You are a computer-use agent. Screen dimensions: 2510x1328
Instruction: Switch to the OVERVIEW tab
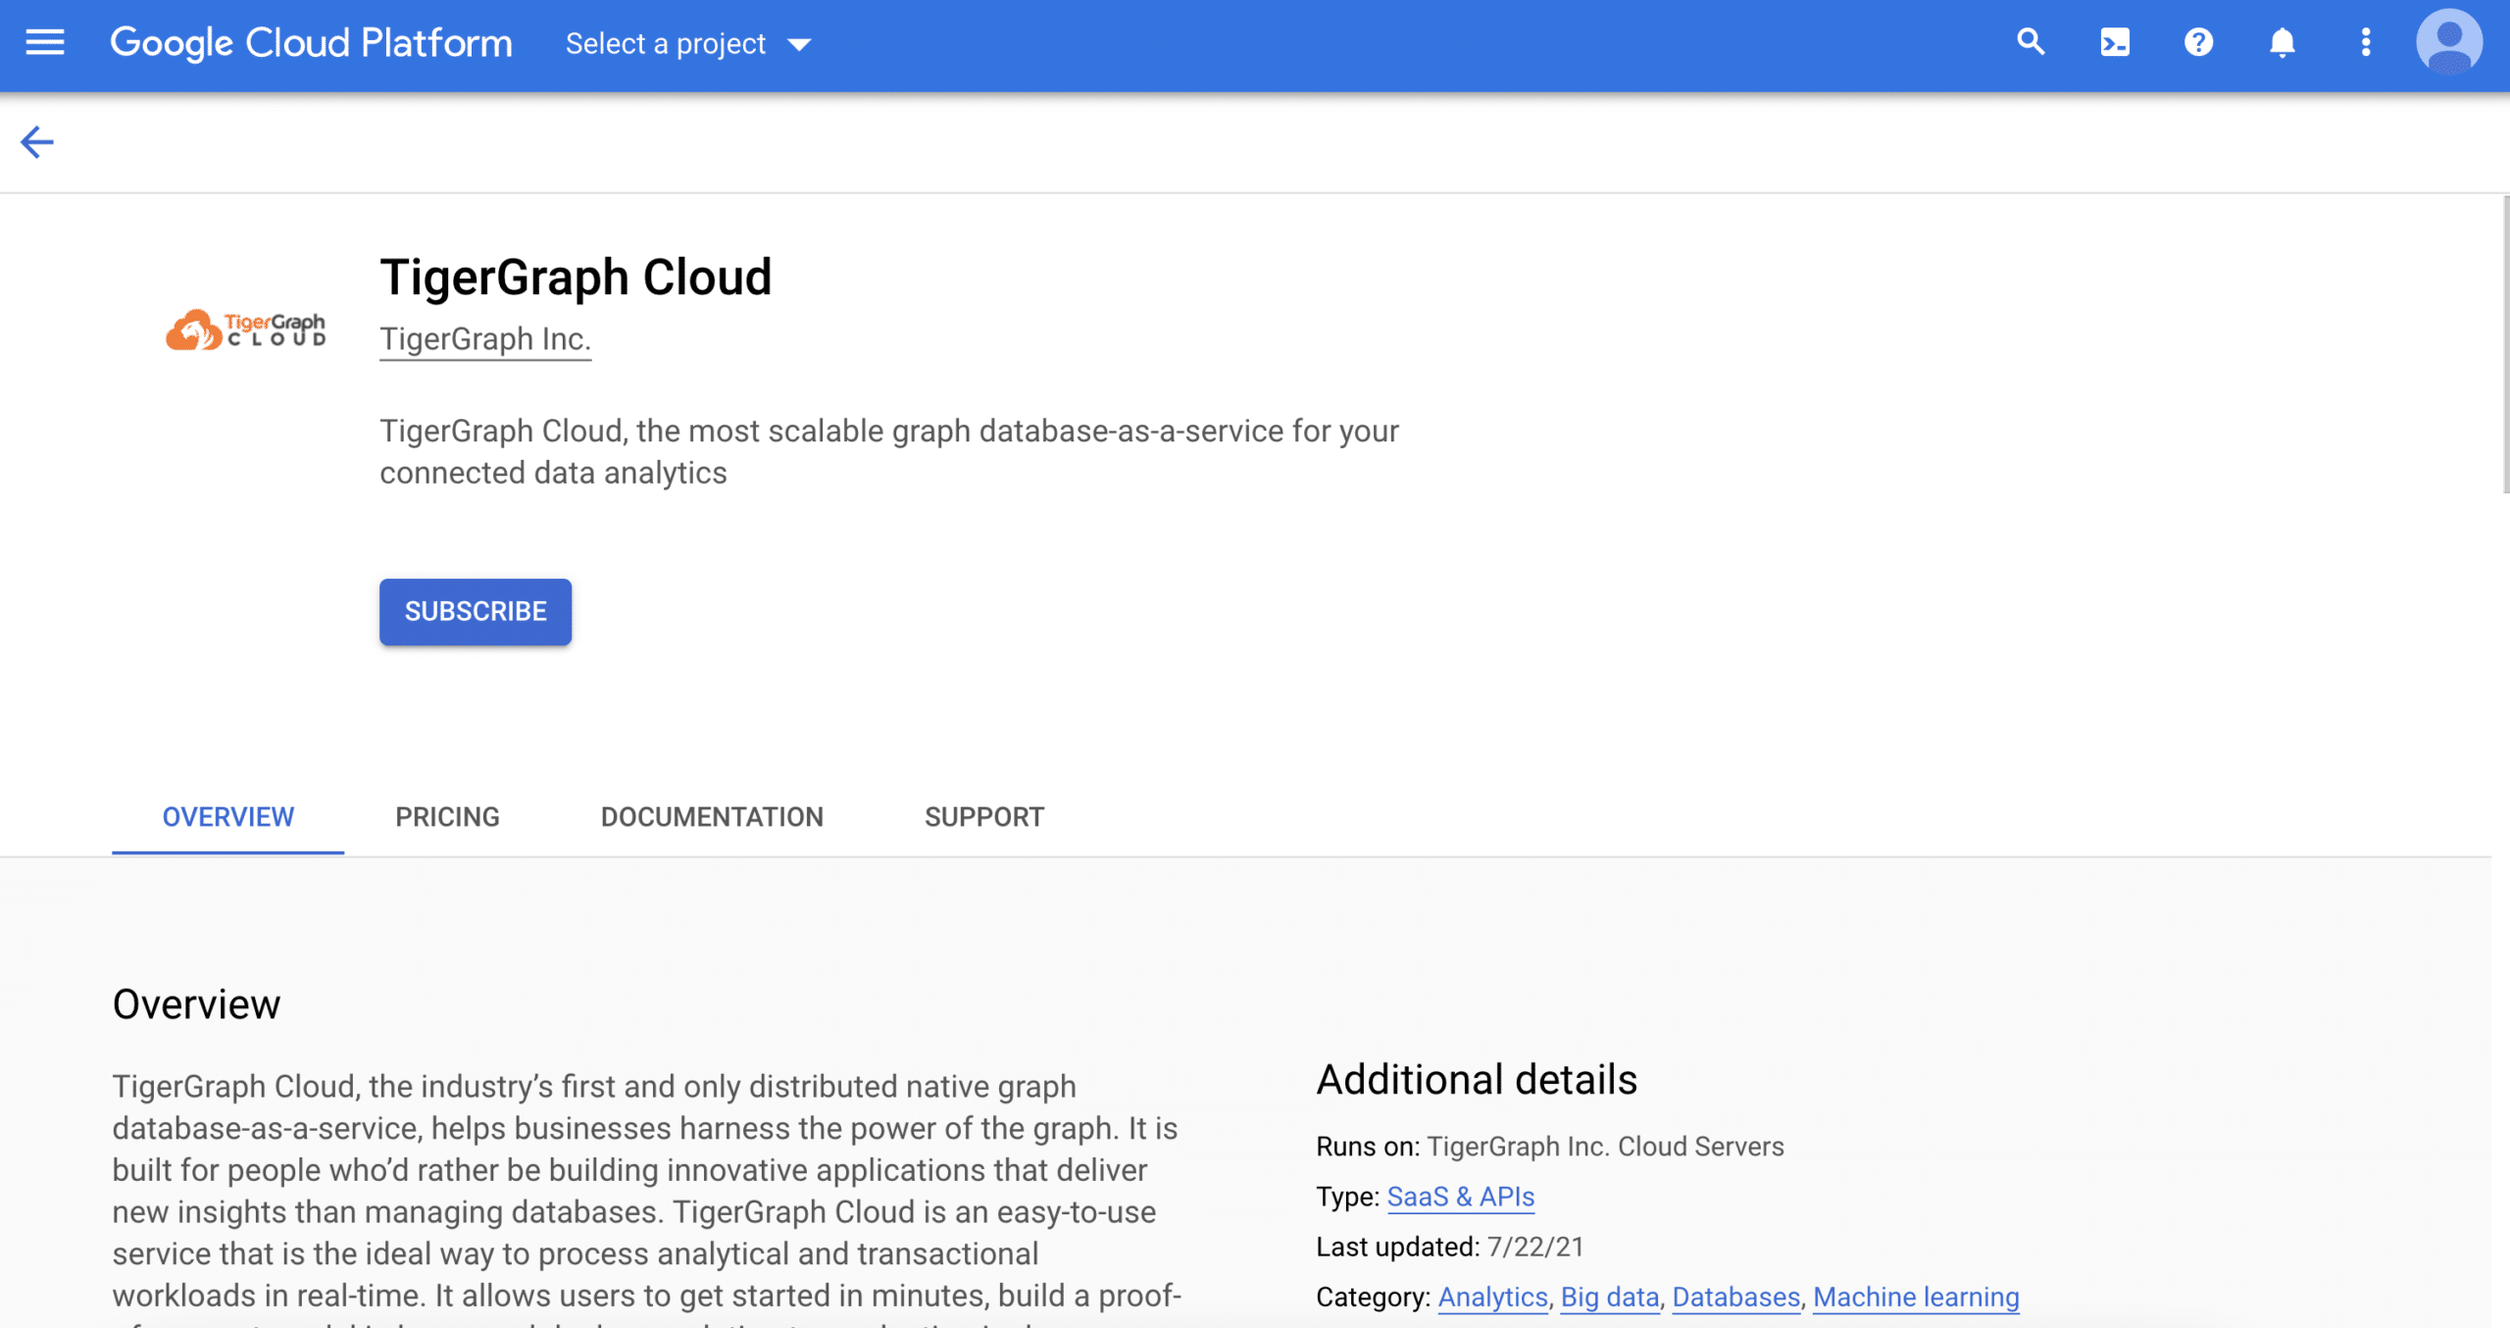(227, 817)
